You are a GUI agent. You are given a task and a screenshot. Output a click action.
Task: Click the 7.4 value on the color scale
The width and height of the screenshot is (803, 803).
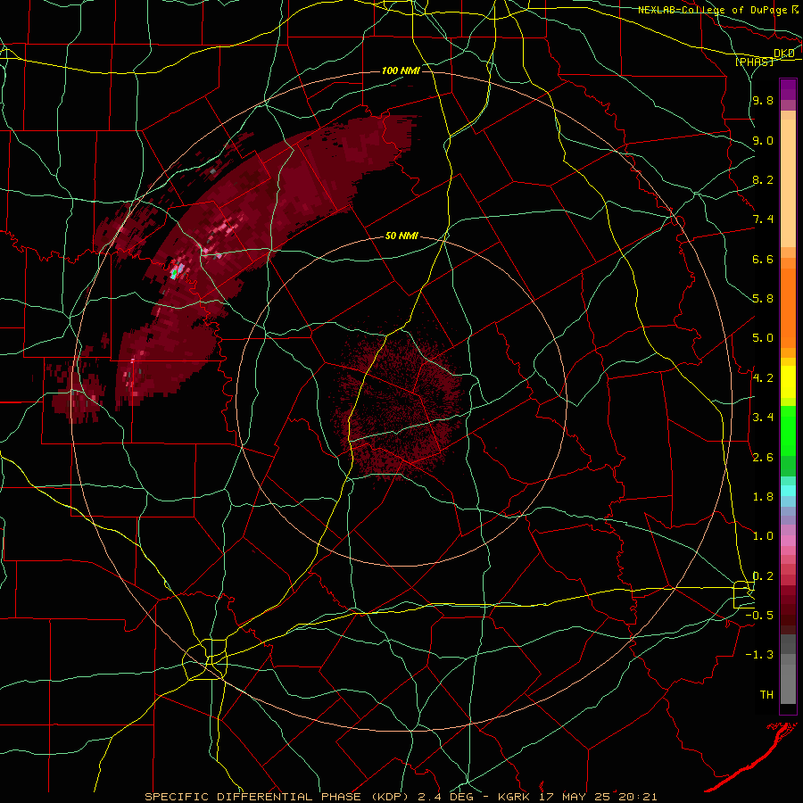(x=763, y=219)
